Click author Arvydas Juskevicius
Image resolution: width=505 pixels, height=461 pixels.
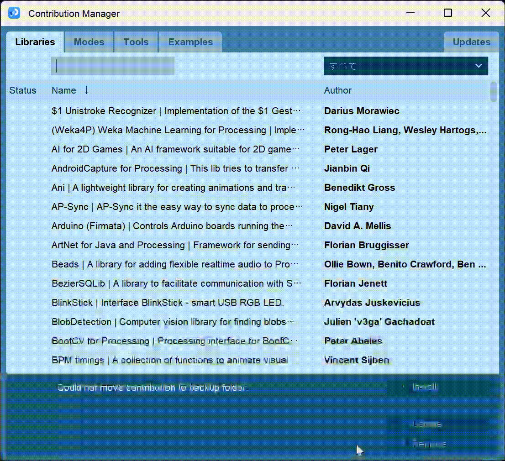pos(372,303)
